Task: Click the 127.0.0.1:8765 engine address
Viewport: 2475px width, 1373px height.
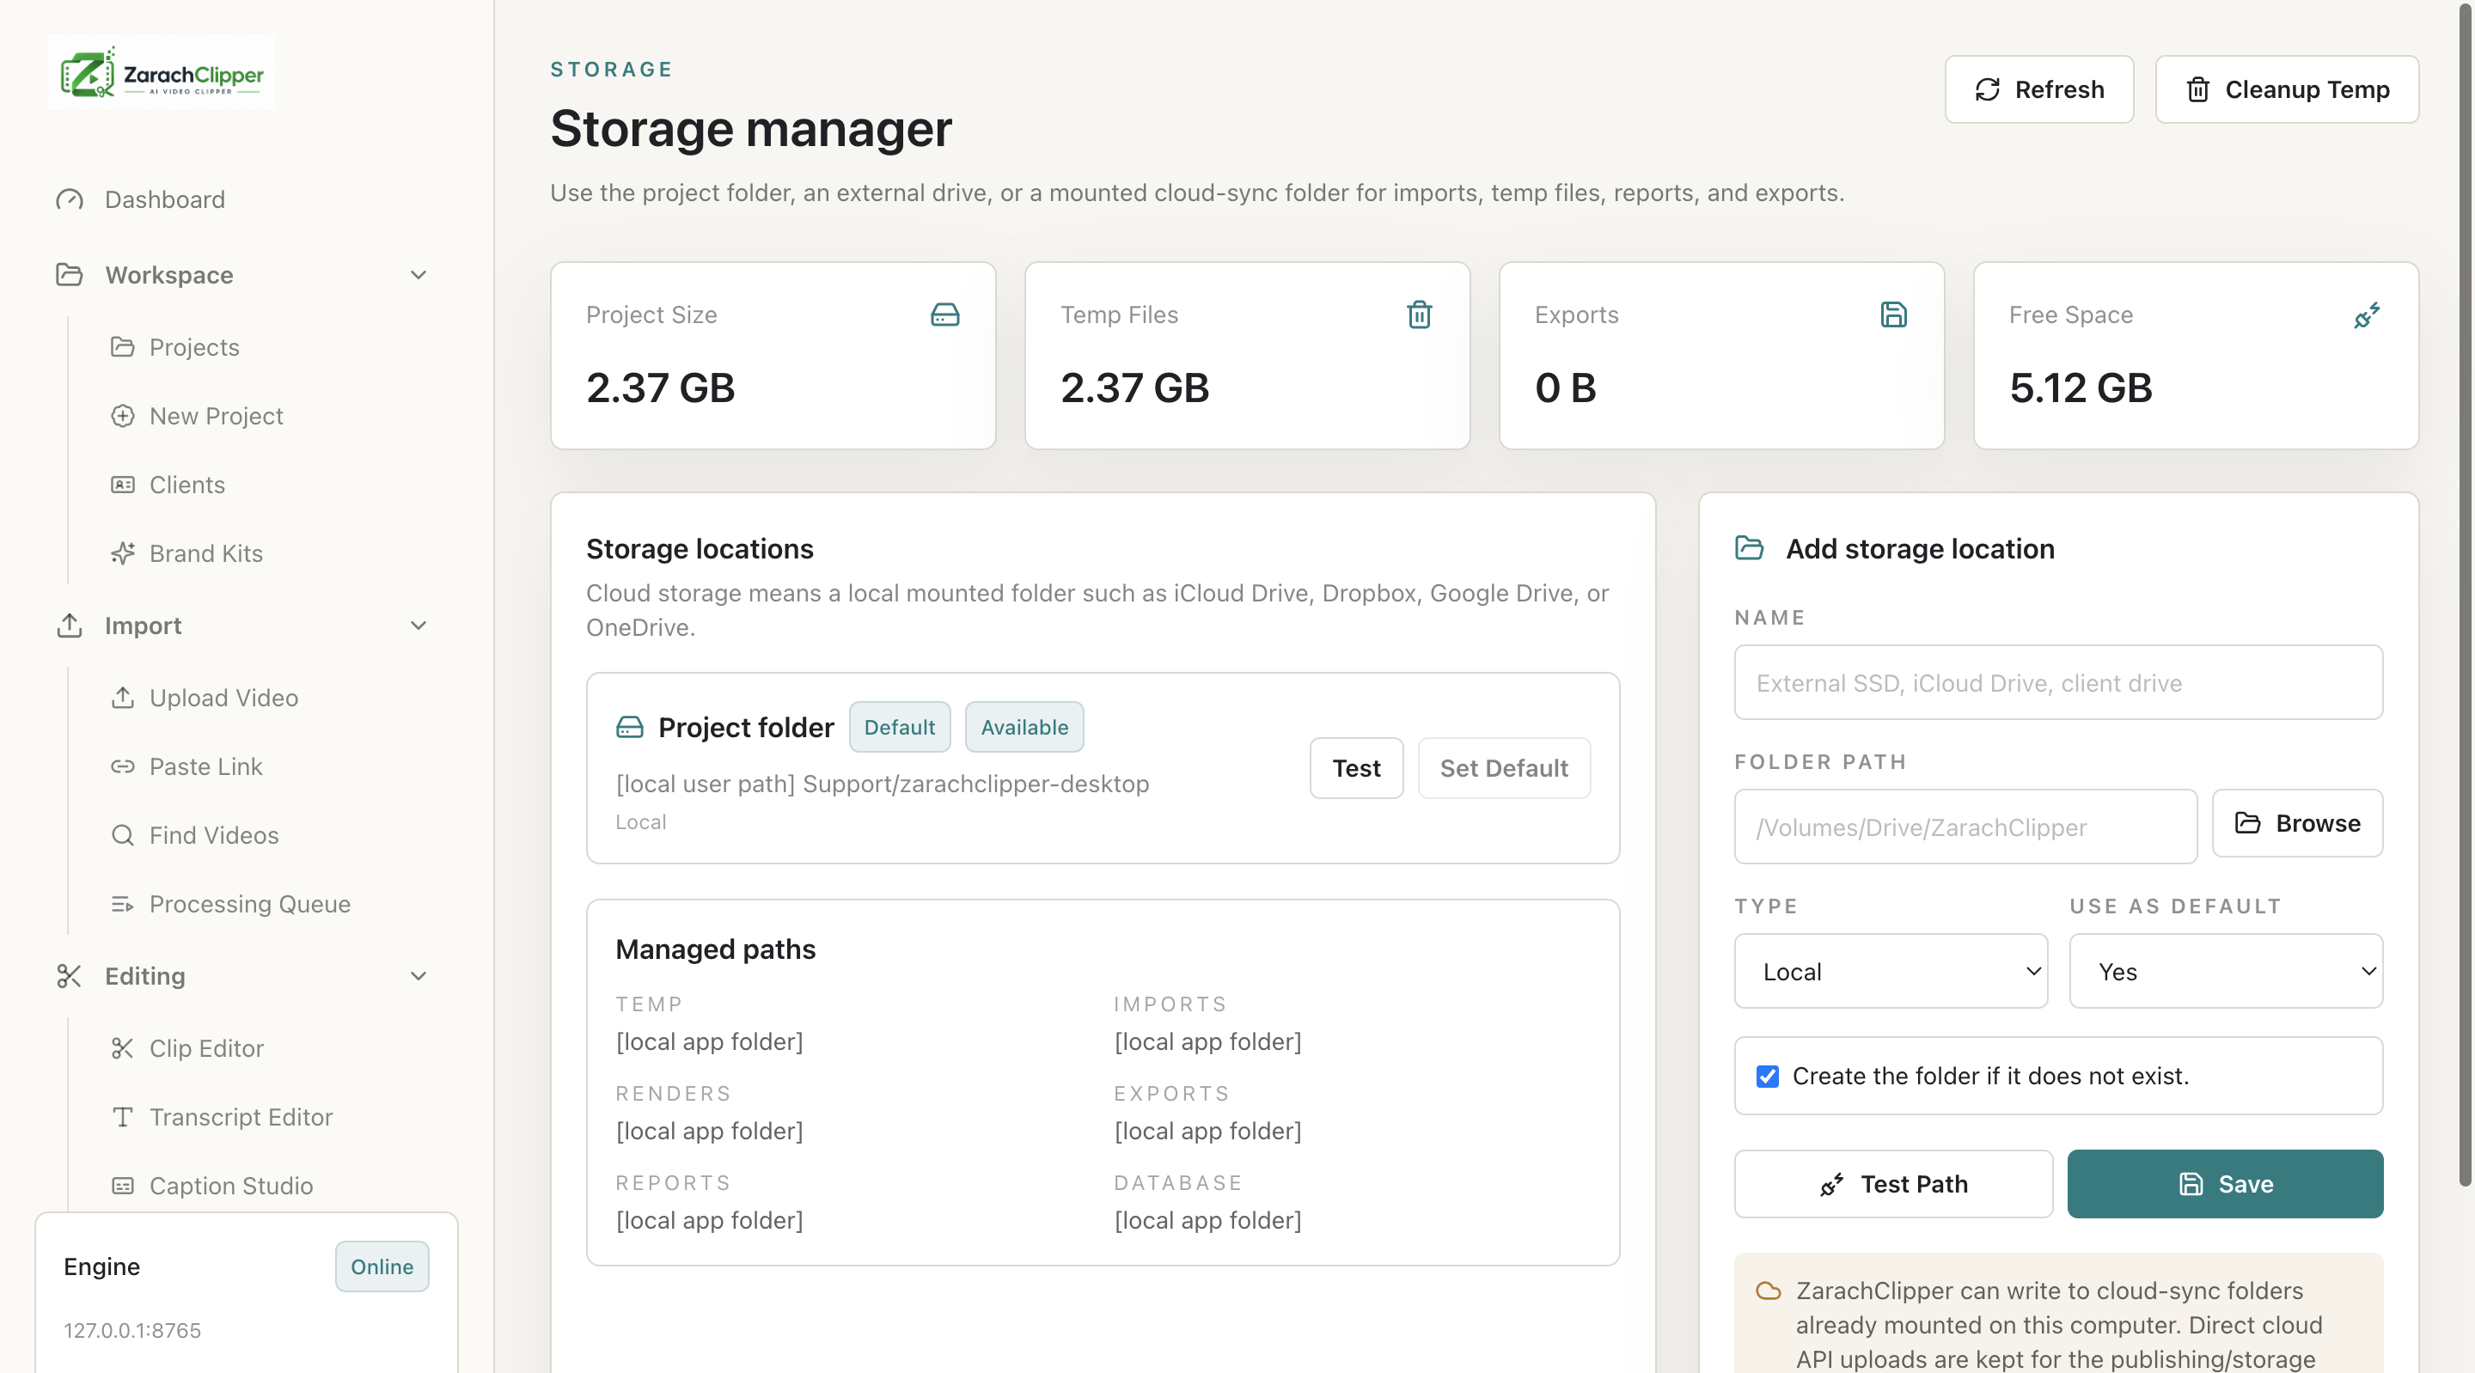Action: pyautogui.click(x=132, y=1331)
